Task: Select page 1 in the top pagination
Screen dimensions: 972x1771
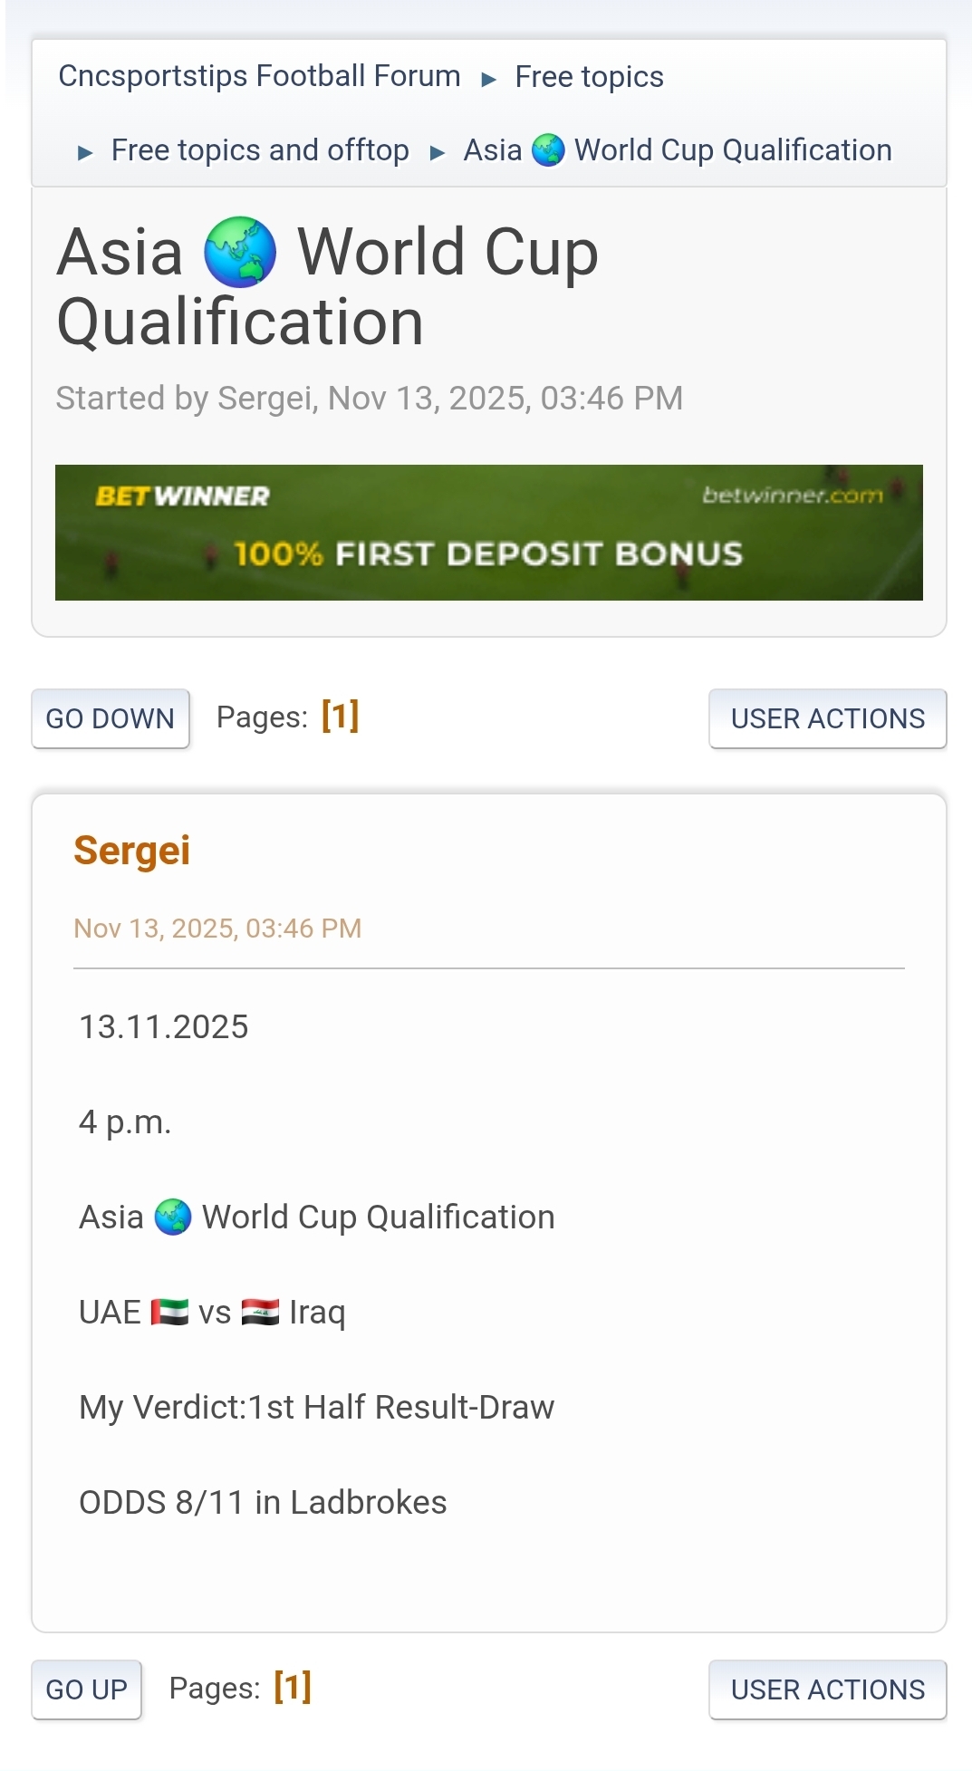Action: (x=340, y=716)
